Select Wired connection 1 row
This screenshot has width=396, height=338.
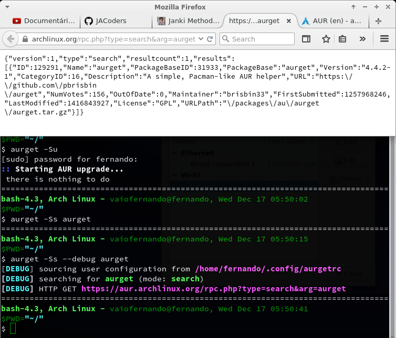pyautogui.click(x=244, y=164)
